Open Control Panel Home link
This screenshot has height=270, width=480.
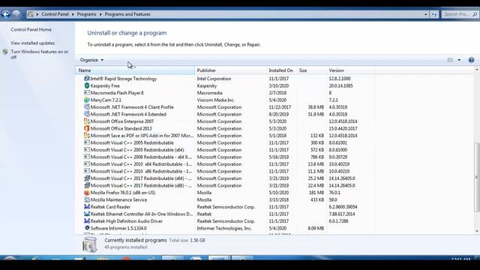point(31,30)
